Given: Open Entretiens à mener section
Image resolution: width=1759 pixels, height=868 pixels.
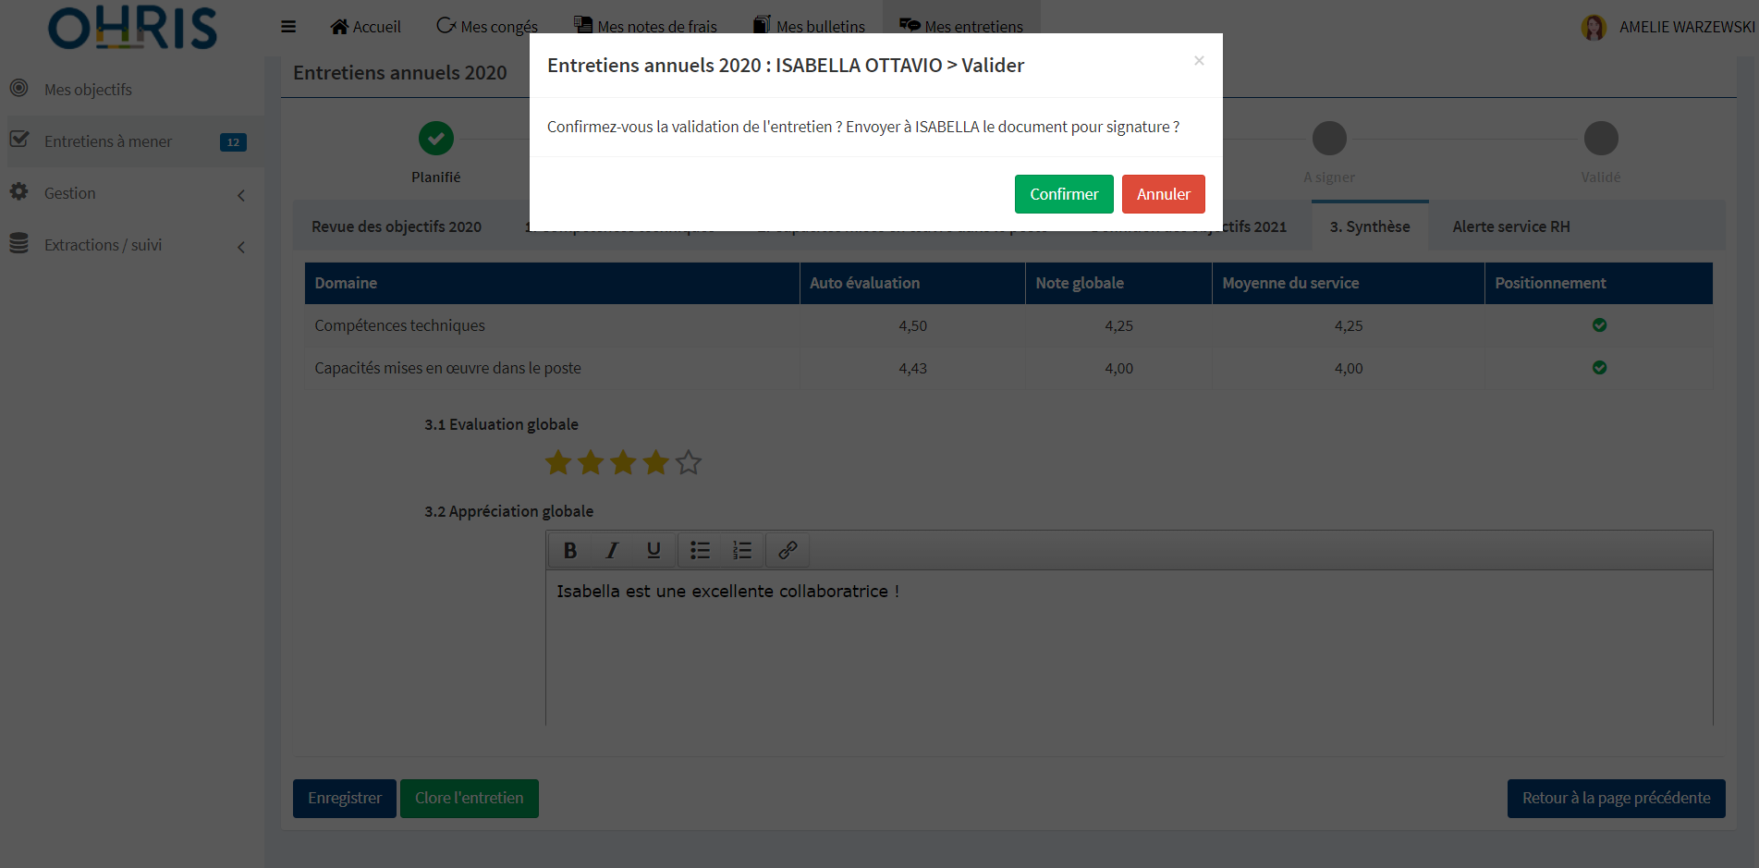Looking at the screenshot, I should pos(108,141).
